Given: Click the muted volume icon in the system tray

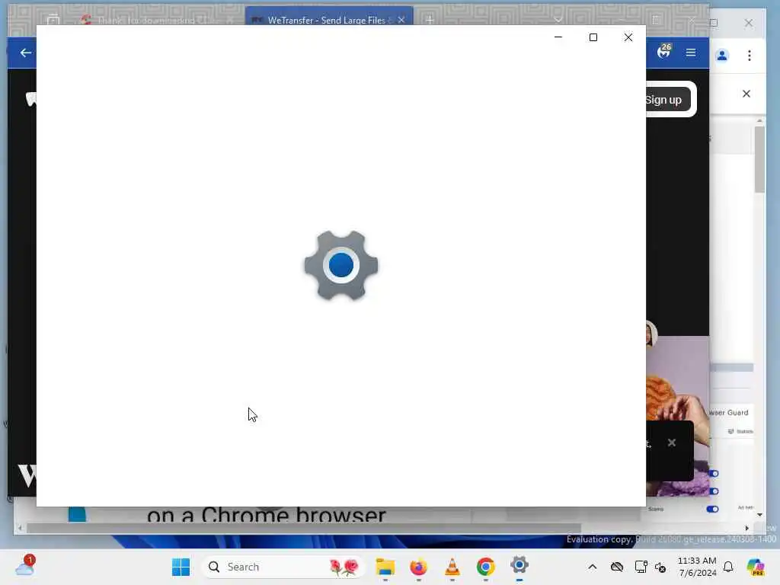Looking at the screenshot, I should [660, 567].
